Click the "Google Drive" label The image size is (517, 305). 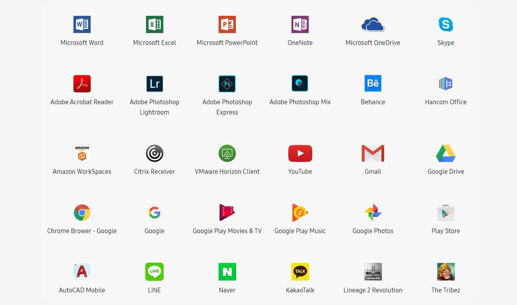tap(446, 172)
